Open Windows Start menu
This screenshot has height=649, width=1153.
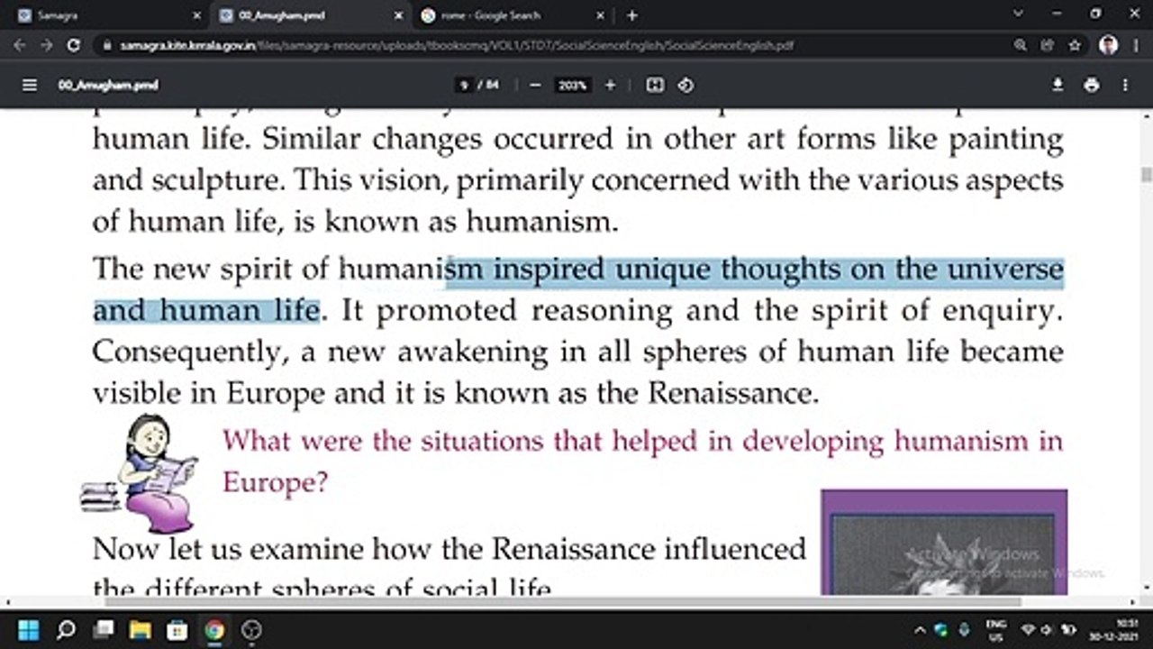[x=28, y=629]
